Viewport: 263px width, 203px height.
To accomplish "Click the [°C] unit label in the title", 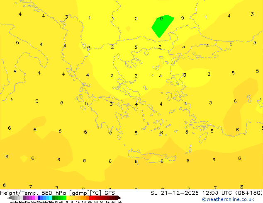I will coord(96,193).
